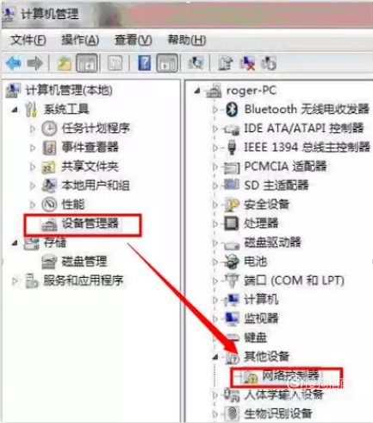Open the 查看(V) menu

134,40
